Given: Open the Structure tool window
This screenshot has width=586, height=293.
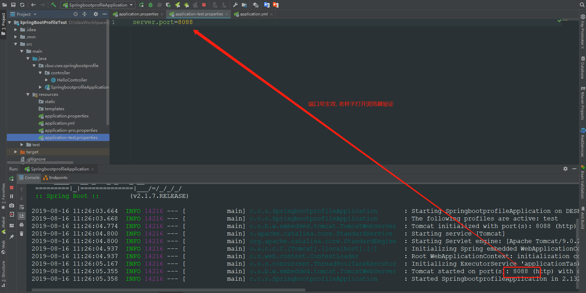Looking at the screenshot, I should (3, 274).
